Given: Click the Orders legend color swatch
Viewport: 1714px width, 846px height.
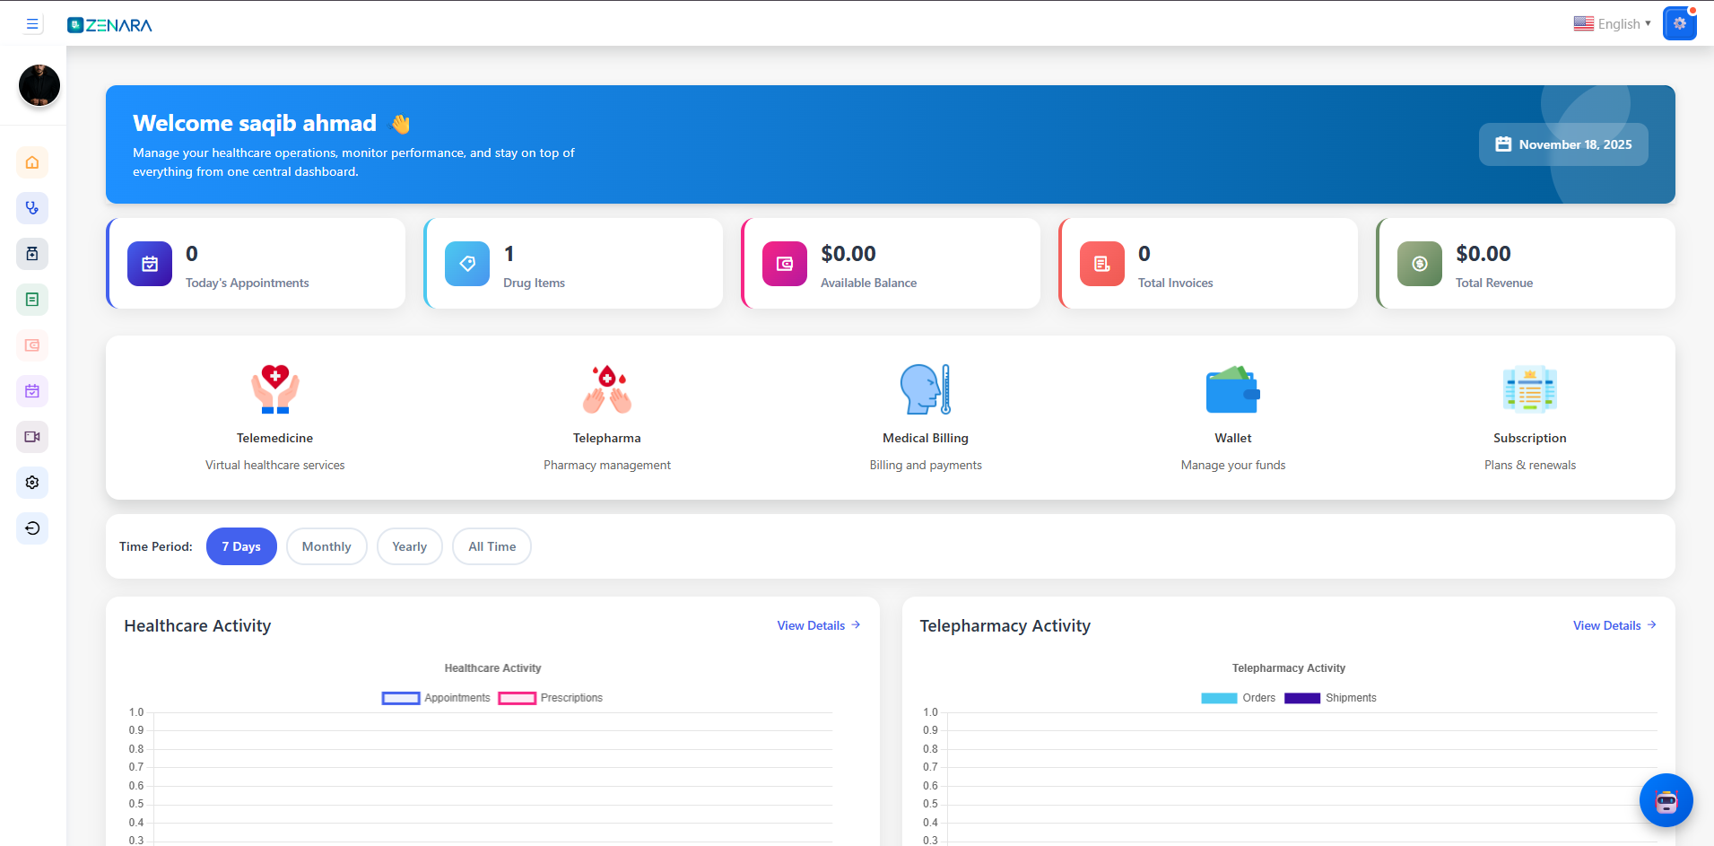Looking at the screenshot, I should (x=1219, y=698).
